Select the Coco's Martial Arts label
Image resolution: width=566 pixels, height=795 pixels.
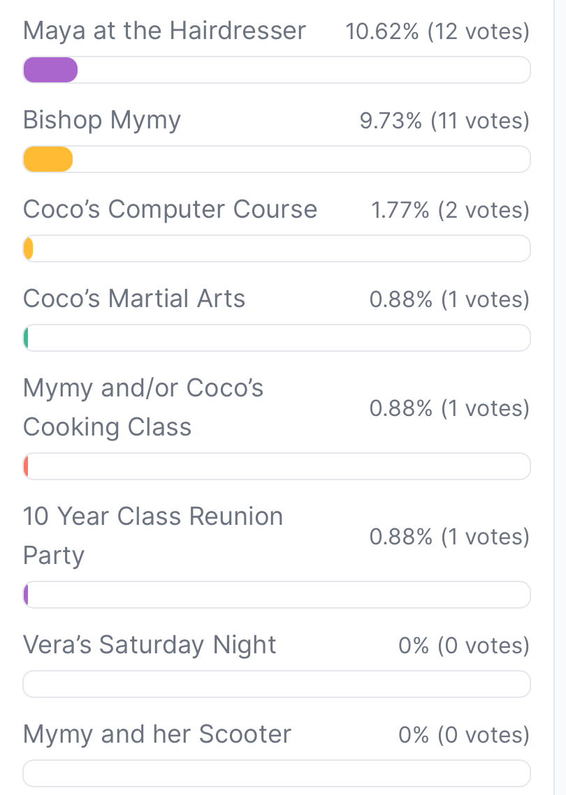[x=134, y=299]
